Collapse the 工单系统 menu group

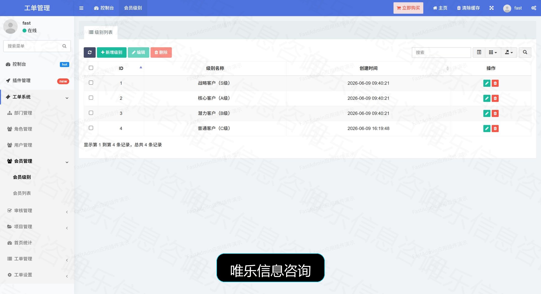click(x=37, y=97)
